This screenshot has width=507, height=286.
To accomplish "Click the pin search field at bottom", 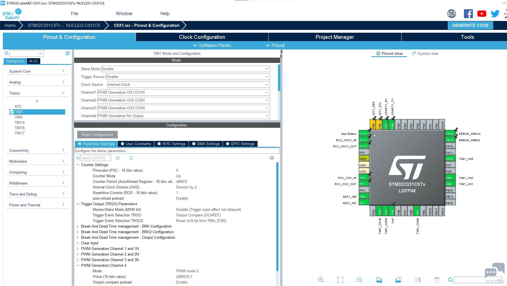I will 478,280.
